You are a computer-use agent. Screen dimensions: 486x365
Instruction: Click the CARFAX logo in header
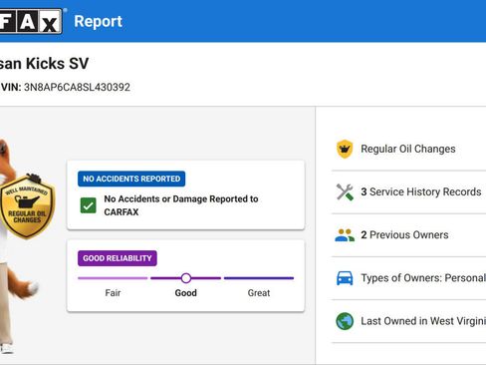click(x=31, y=21)
